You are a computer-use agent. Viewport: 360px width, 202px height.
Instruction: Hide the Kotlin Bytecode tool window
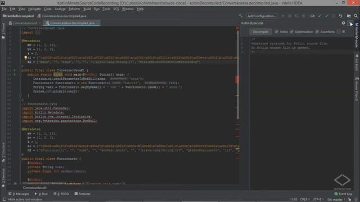click(350, 23)
